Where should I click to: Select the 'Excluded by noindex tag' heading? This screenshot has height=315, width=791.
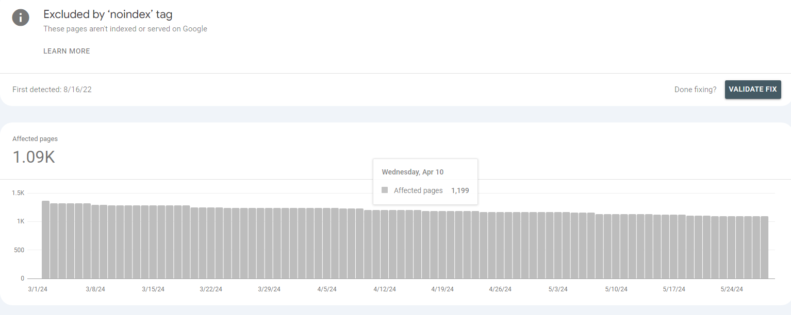click(108, 14)
